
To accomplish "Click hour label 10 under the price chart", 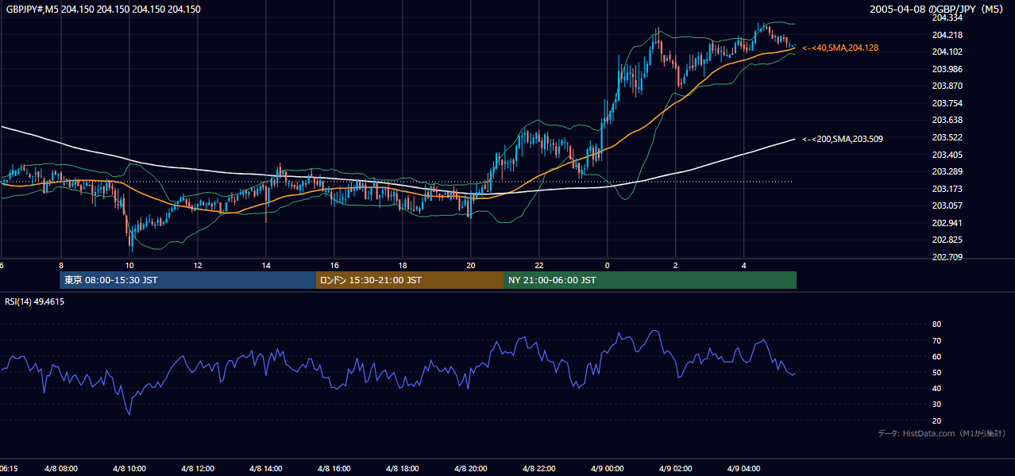I will [x=129, y=265].
